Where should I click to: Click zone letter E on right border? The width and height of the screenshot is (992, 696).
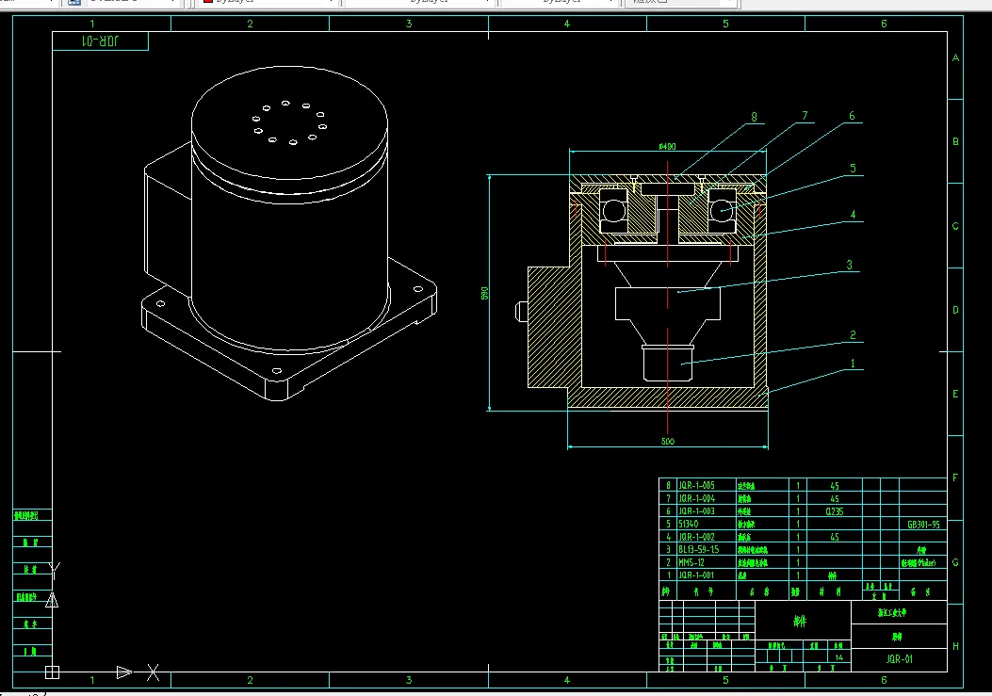(955, 394)
